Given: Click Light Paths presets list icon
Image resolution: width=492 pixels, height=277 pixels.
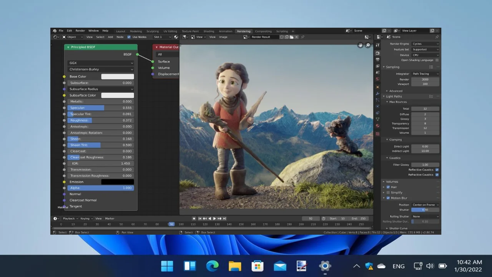Looking at the screenshot, I should (x=431, y=96).
